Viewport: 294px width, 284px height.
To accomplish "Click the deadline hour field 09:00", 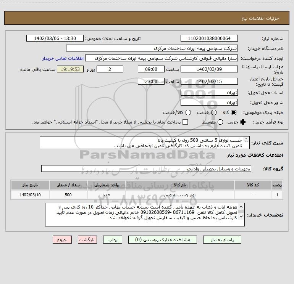I will pyautogui.click(x=151, y=69).
